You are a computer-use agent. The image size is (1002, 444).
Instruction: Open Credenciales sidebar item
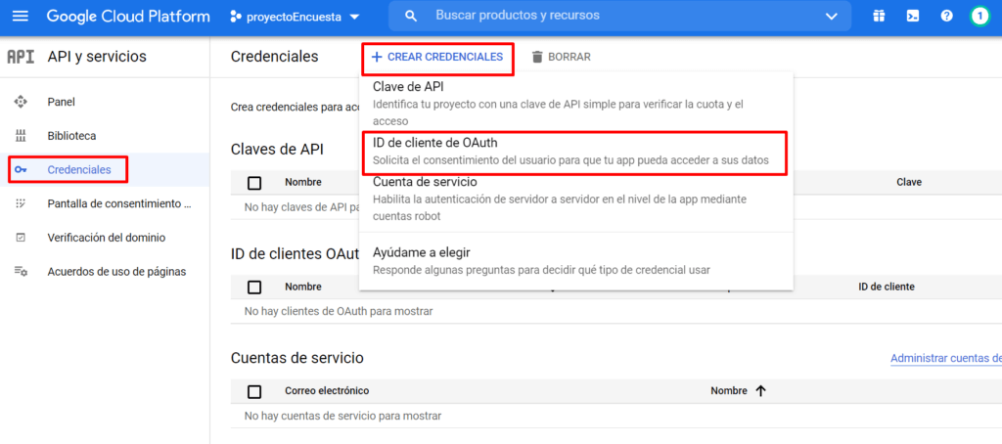pos(79,170)
